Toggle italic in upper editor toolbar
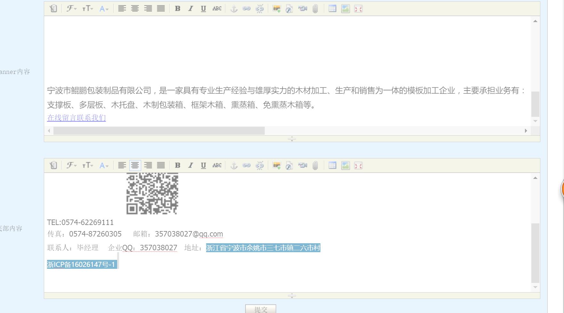Viewport: 564px width, 313px height. tap(190, 9)
